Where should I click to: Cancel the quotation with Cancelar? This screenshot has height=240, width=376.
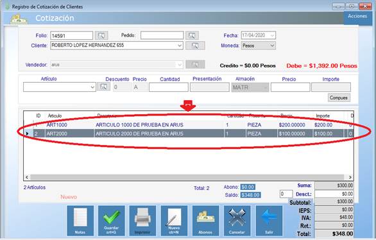pos(237,221)
